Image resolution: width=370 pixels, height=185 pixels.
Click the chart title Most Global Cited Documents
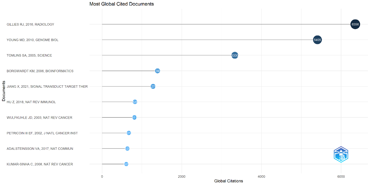pos(122,4)
